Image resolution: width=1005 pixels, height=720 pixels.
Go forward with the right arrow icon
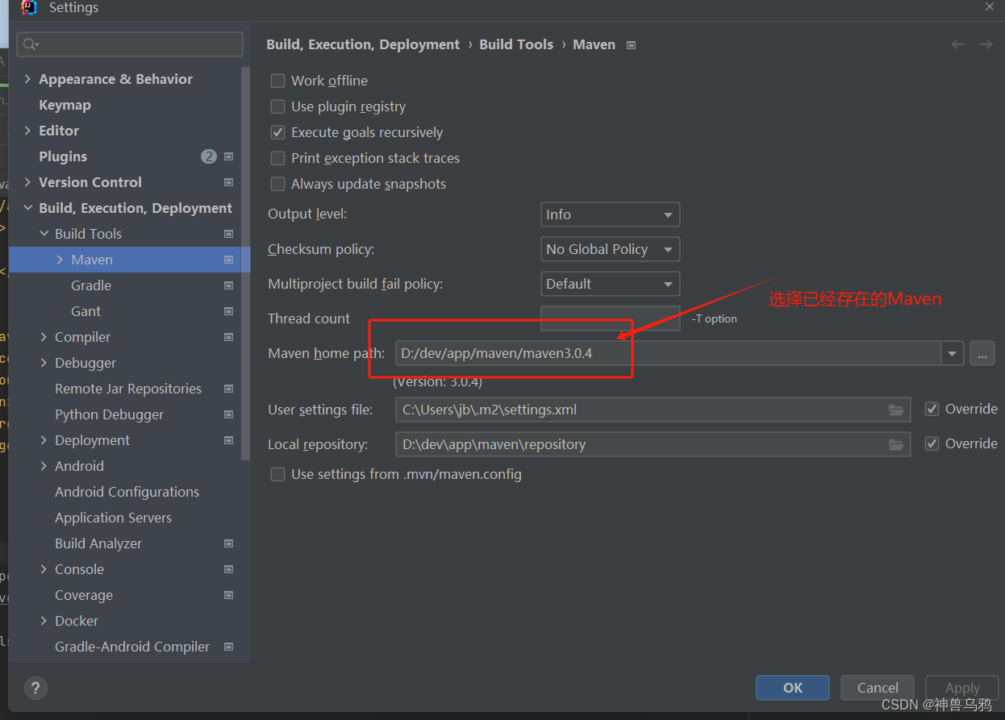(986, 44)
